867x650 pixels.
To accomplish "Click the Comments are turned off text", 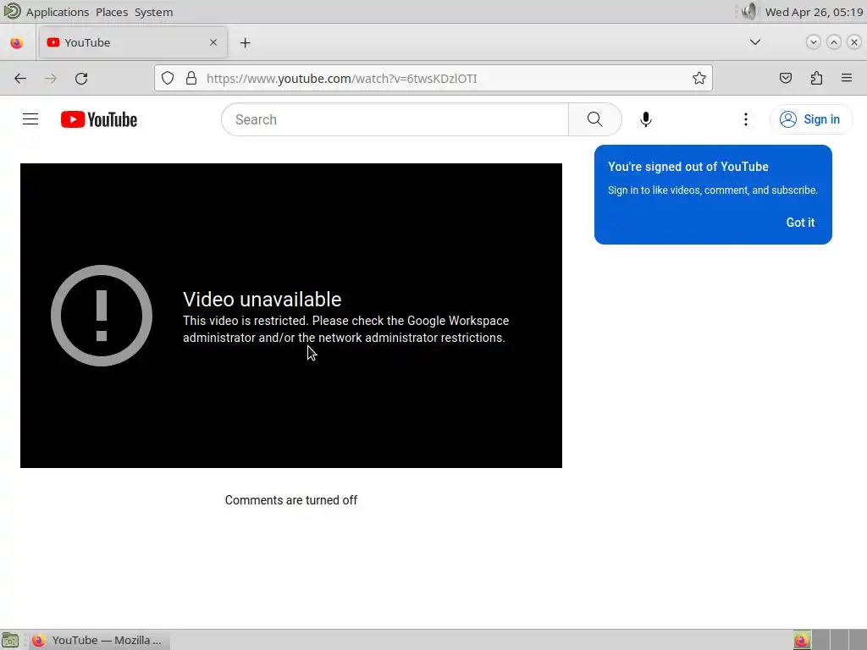I will pyautogui.click(x=291, y=500).
